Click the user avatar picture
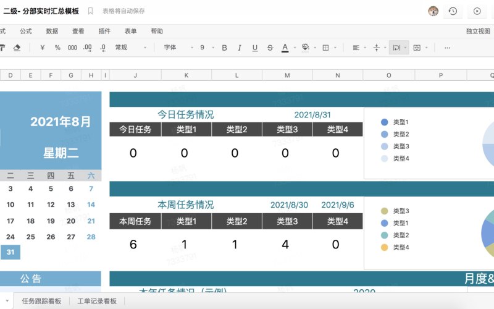This screenshot has width=494, height=309. (433, 11)
